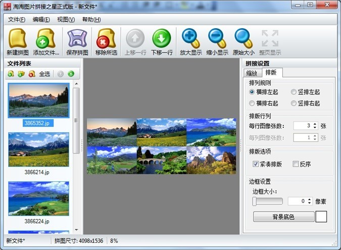Select the 横排右起 radio option
Viewport: 341px width, 250px height.
pyautogui.click(x=252, y=103)
